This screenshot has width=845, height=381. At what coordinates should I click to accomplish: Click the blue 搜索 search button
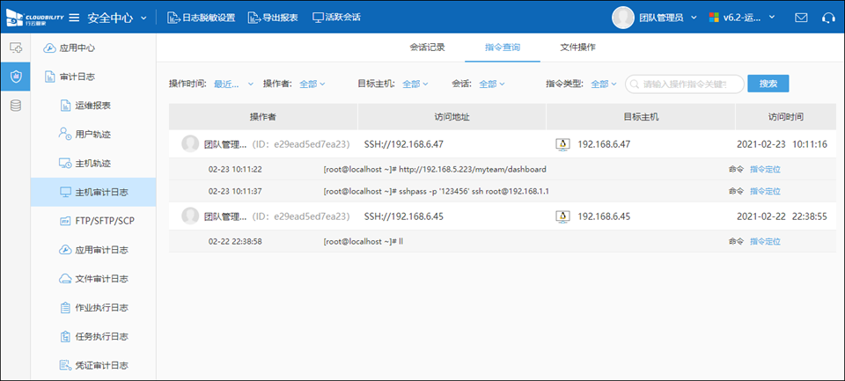(768, 84)
